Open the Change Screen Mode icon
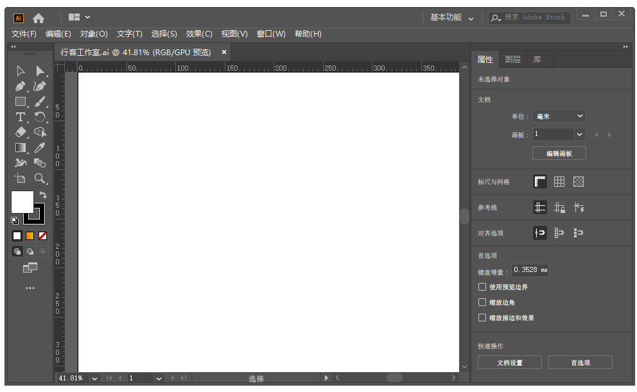Image resolution: width=637 pixels, height=392 pixels. tap(30, 268)
